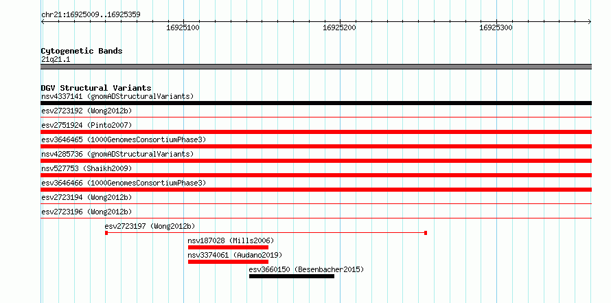611x303 pixels.
Task: Open esv3646465 (1000GenomesConsortiumPhase3) label
Action: click(x=124, y=139)
